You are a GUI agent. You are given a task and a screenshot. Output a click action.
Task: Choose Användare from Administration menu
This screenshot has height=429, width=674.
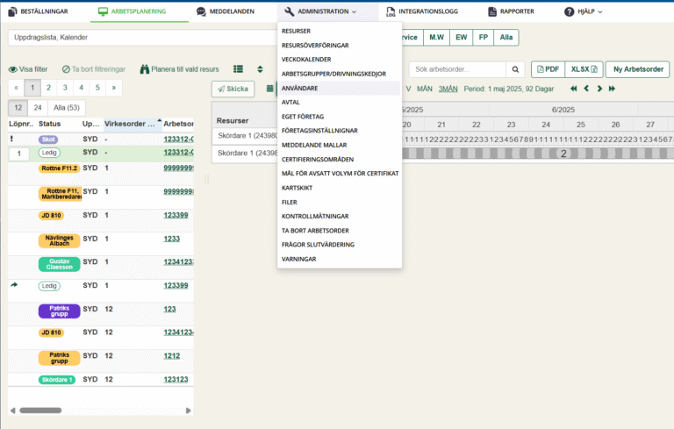[301, 88]
